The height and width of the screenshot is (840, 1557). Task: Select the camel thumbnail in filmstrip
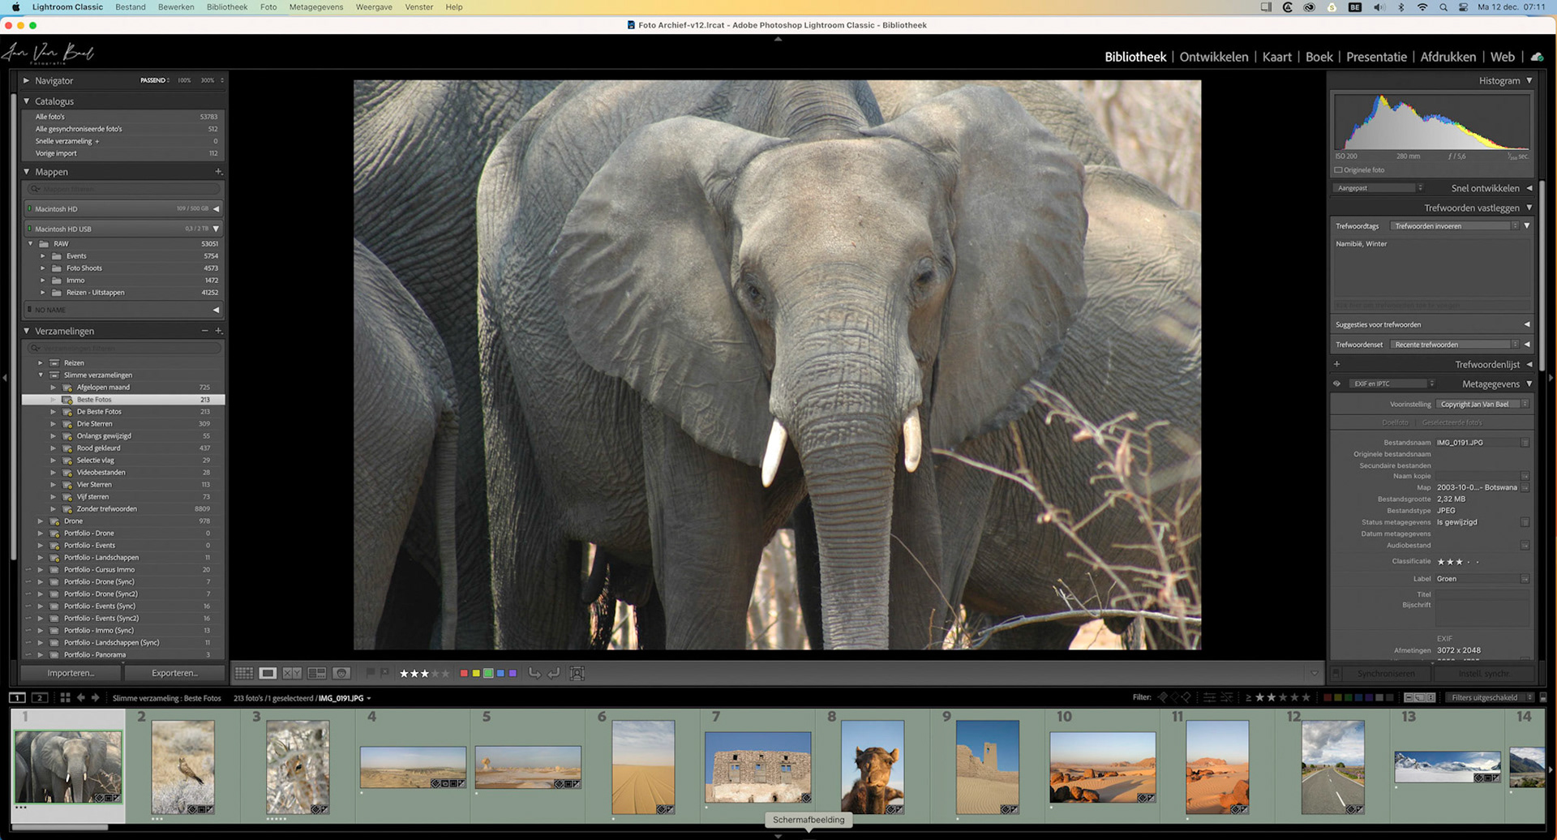(x=872, y=766)
